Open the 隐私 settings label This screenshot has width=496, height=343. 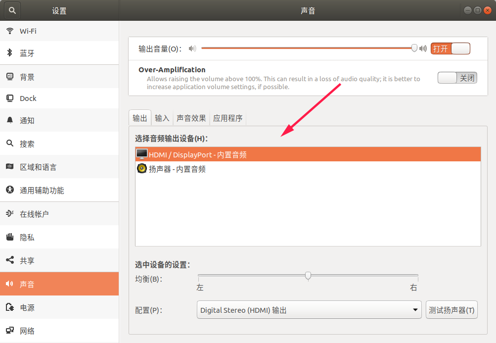(27, 237)
